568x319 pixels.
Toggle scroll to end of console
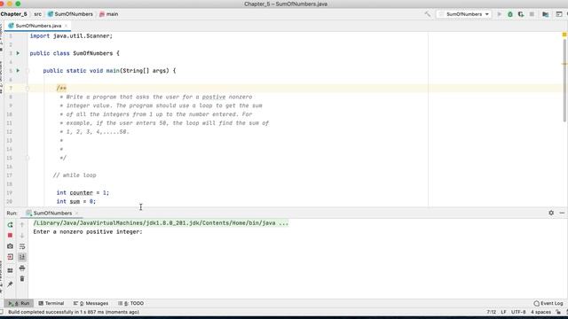click(22, 257)
